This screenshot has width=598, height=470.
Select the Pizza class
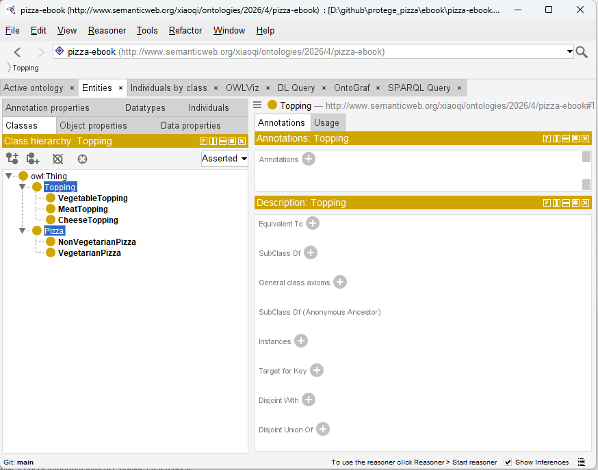[x=54, y=231]
